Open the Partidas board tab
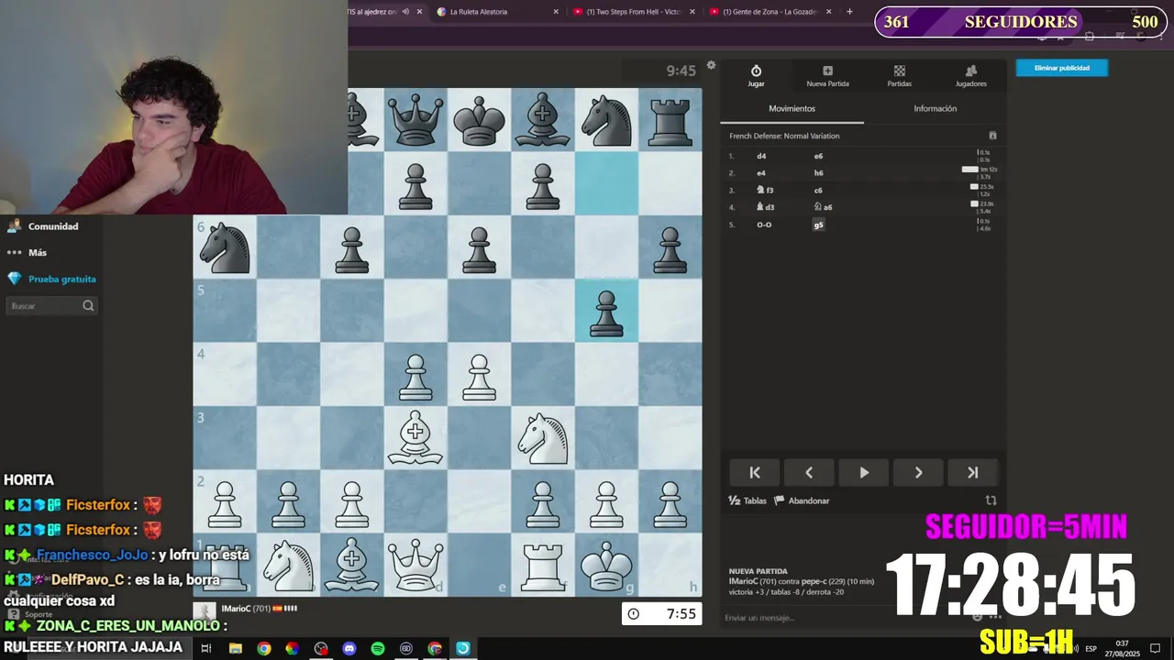Image resolution: width=1174 pixels, height=660 pixels. point(899,76)
